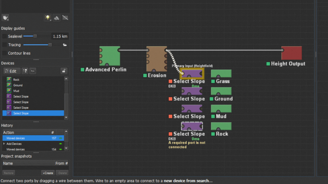The height and width of the screenshot is (184, 328).
Task: Click the Rock icon in Devices list
Action: (9, 80)
